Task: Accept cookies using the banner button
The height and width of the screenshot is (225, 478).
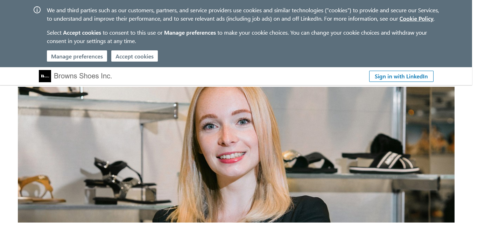Action: pos(134,56)
